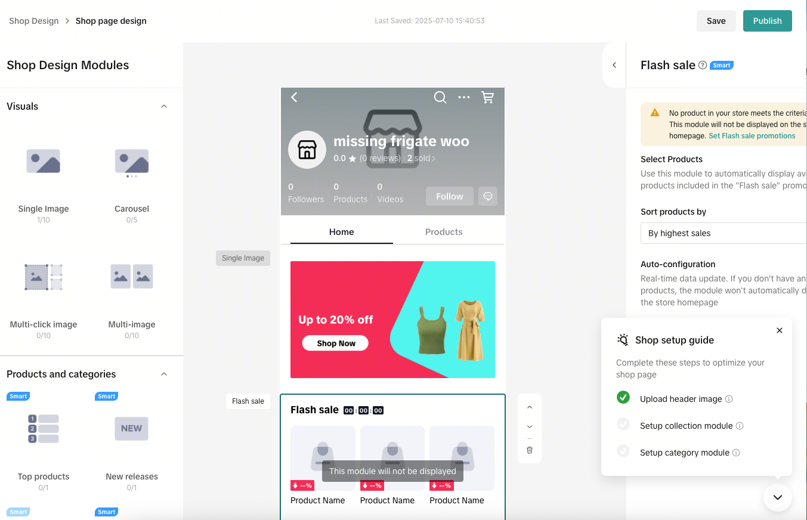Click info icon next to Setup collection module
The height and width of the screenshot is (520, 807).
coord(740,426)
